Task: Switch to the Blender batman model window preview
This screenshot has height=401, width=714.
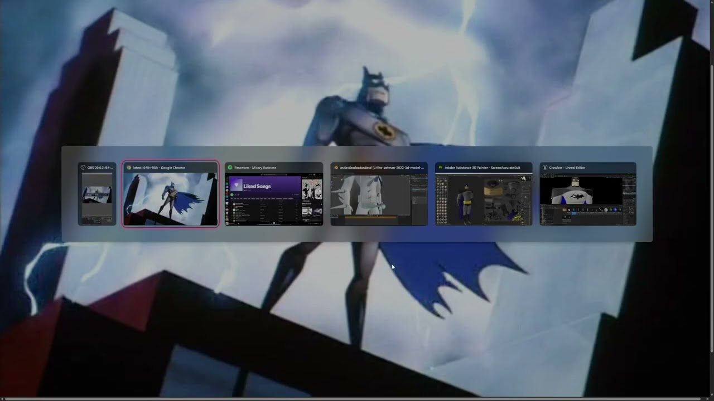Action: click(379, 194)
